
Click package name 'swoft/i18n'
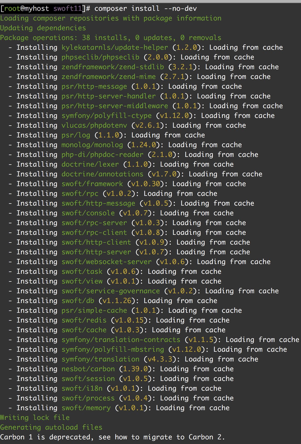82,389
